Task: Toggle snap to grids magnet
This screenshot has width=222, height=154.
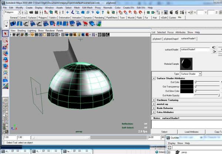Action: (121, 13)
